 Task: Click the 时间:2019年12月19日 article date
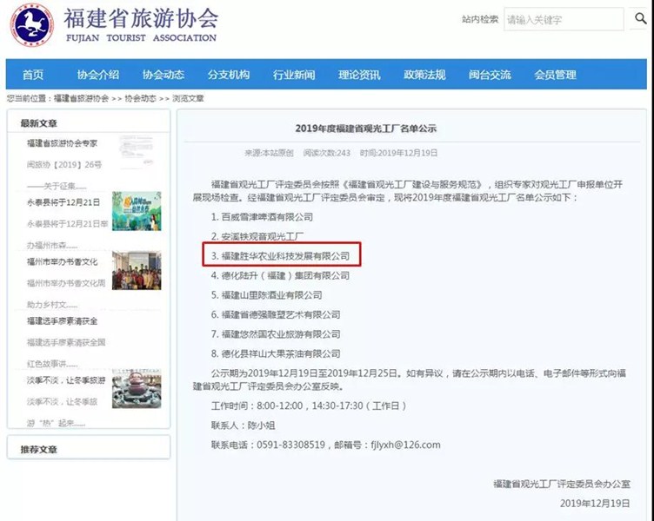click(x=398, y=153)
